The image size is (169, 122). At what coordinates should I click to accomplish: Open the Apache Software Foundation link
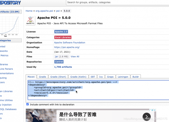[x=70, y=42]
